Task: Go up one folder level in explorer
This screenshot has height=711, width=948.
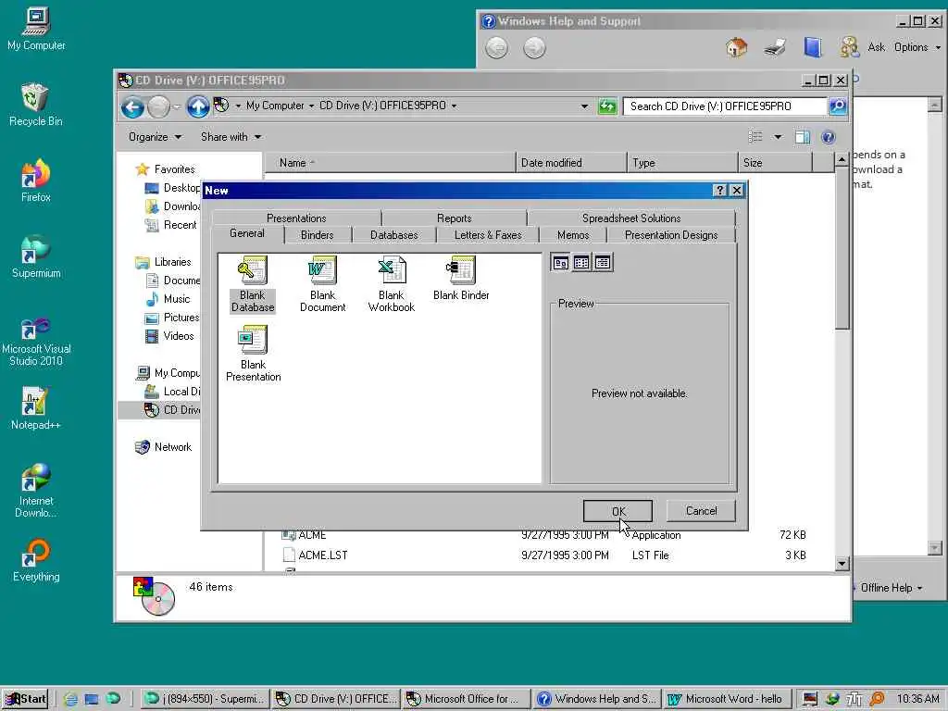Action: coord(198,107)
